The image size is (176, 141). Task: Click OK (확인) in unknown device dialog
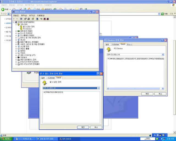[83, 127]
